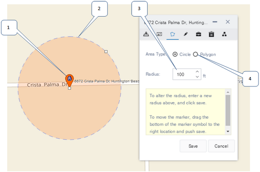Close the address panel
This screenshot has height=172, width=260.
click(x=228, y=22)
